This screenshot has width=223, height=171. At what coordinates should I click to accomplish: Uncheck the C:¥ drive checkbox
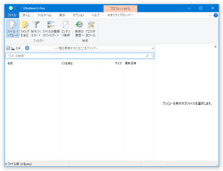pos(8,48)
